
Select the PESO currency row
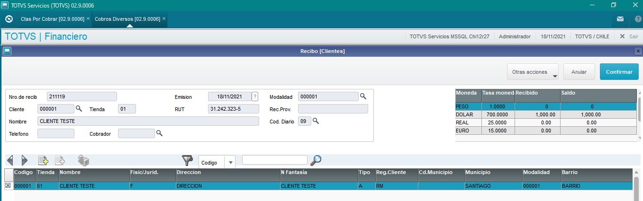coord(546,107)
